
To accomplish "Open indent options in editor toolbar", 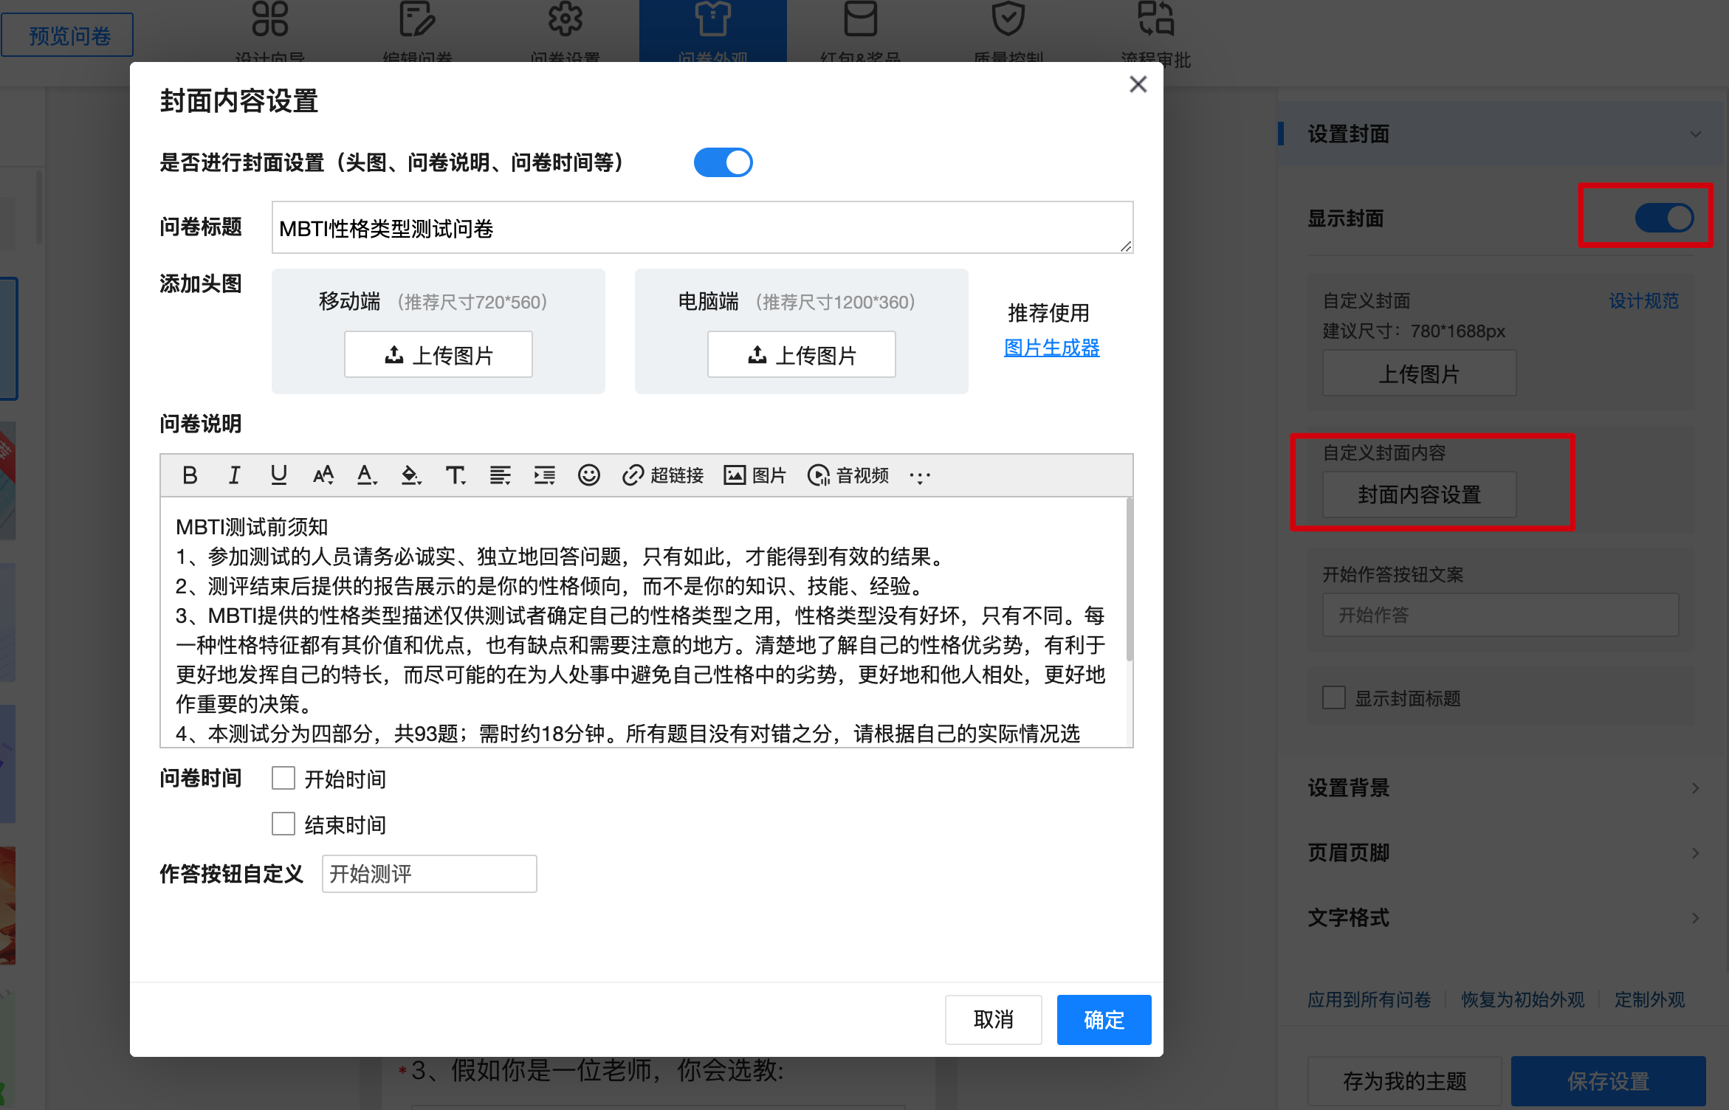I will (x=544, y=475).
